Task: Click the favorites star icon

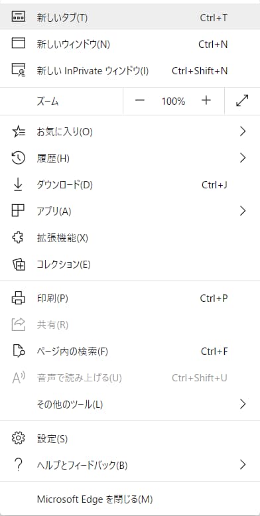Action: click(x=18, y=132)
